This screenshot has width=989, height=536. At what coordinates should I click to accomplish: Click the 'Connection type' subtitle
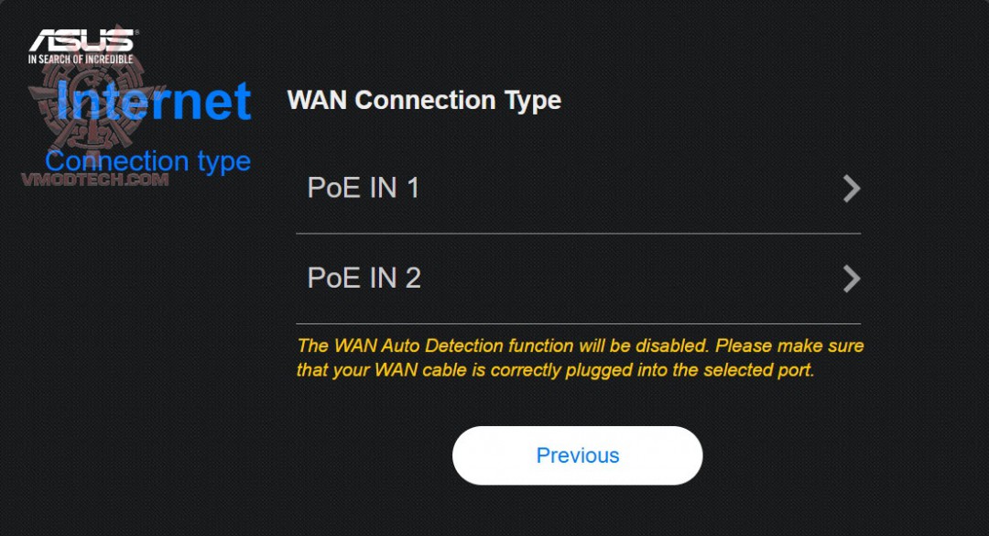(x=147, y=161)
